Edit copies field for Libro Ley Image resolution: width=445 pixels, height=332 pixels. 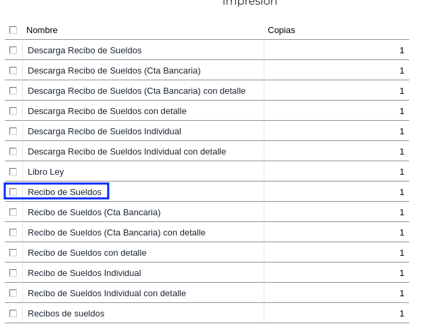[x=336, y=172]
